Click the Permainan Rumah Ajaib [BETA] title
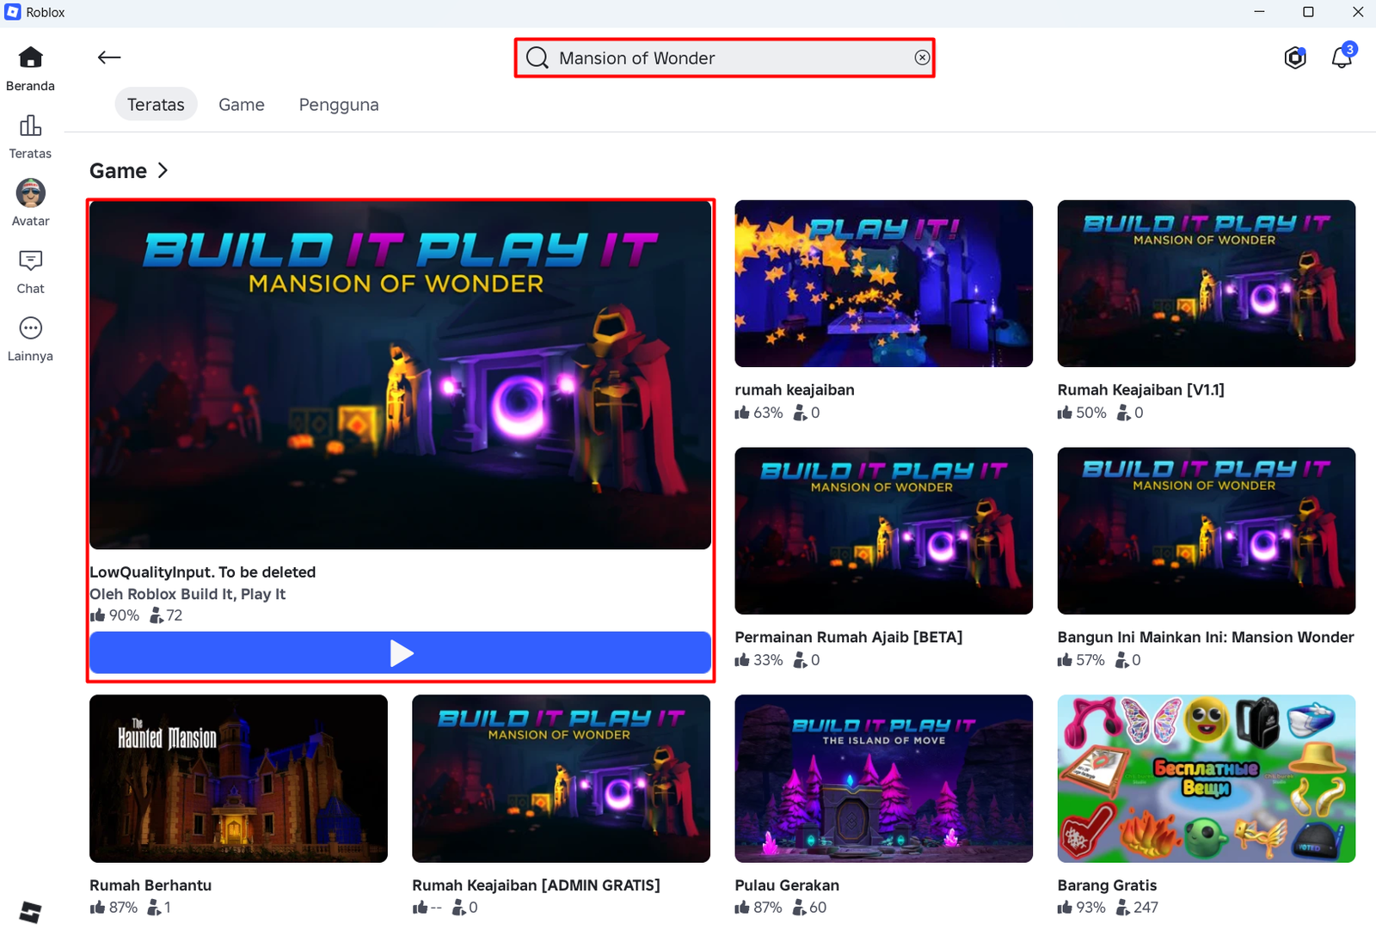The width and height of the screenshot is (1376, 942). click(x=849, y=638)
